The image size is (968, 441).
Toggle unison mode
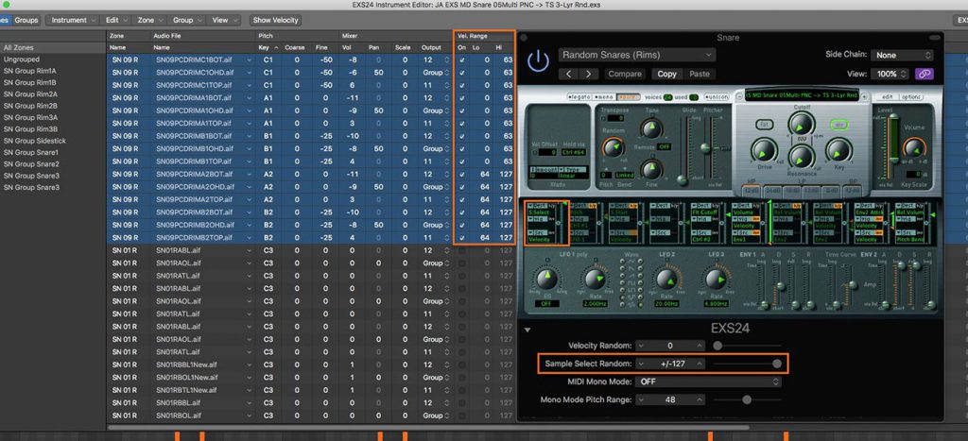tap(715, 97)
